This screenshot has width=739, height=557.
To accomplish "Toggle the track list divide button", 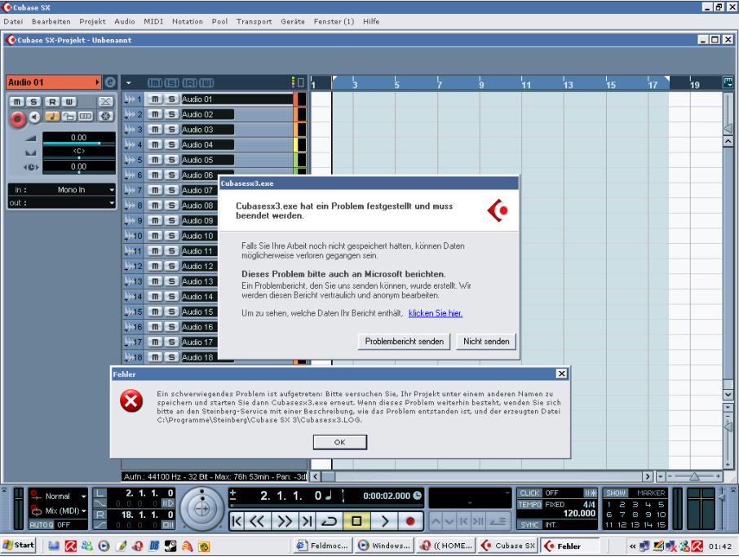I will pyautogui.click(x=301, y=82).
